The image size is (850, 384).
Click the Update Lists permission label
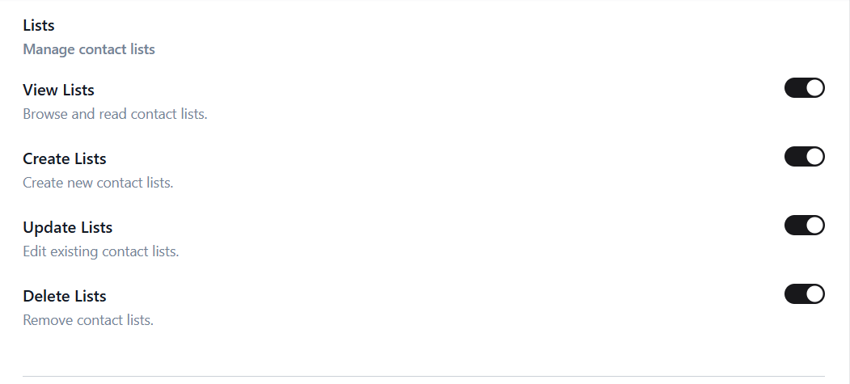click(68, 227)
